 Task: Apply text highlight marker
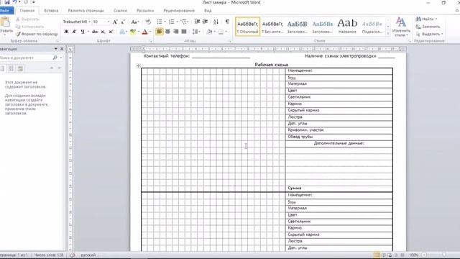[x=133, y=32]
